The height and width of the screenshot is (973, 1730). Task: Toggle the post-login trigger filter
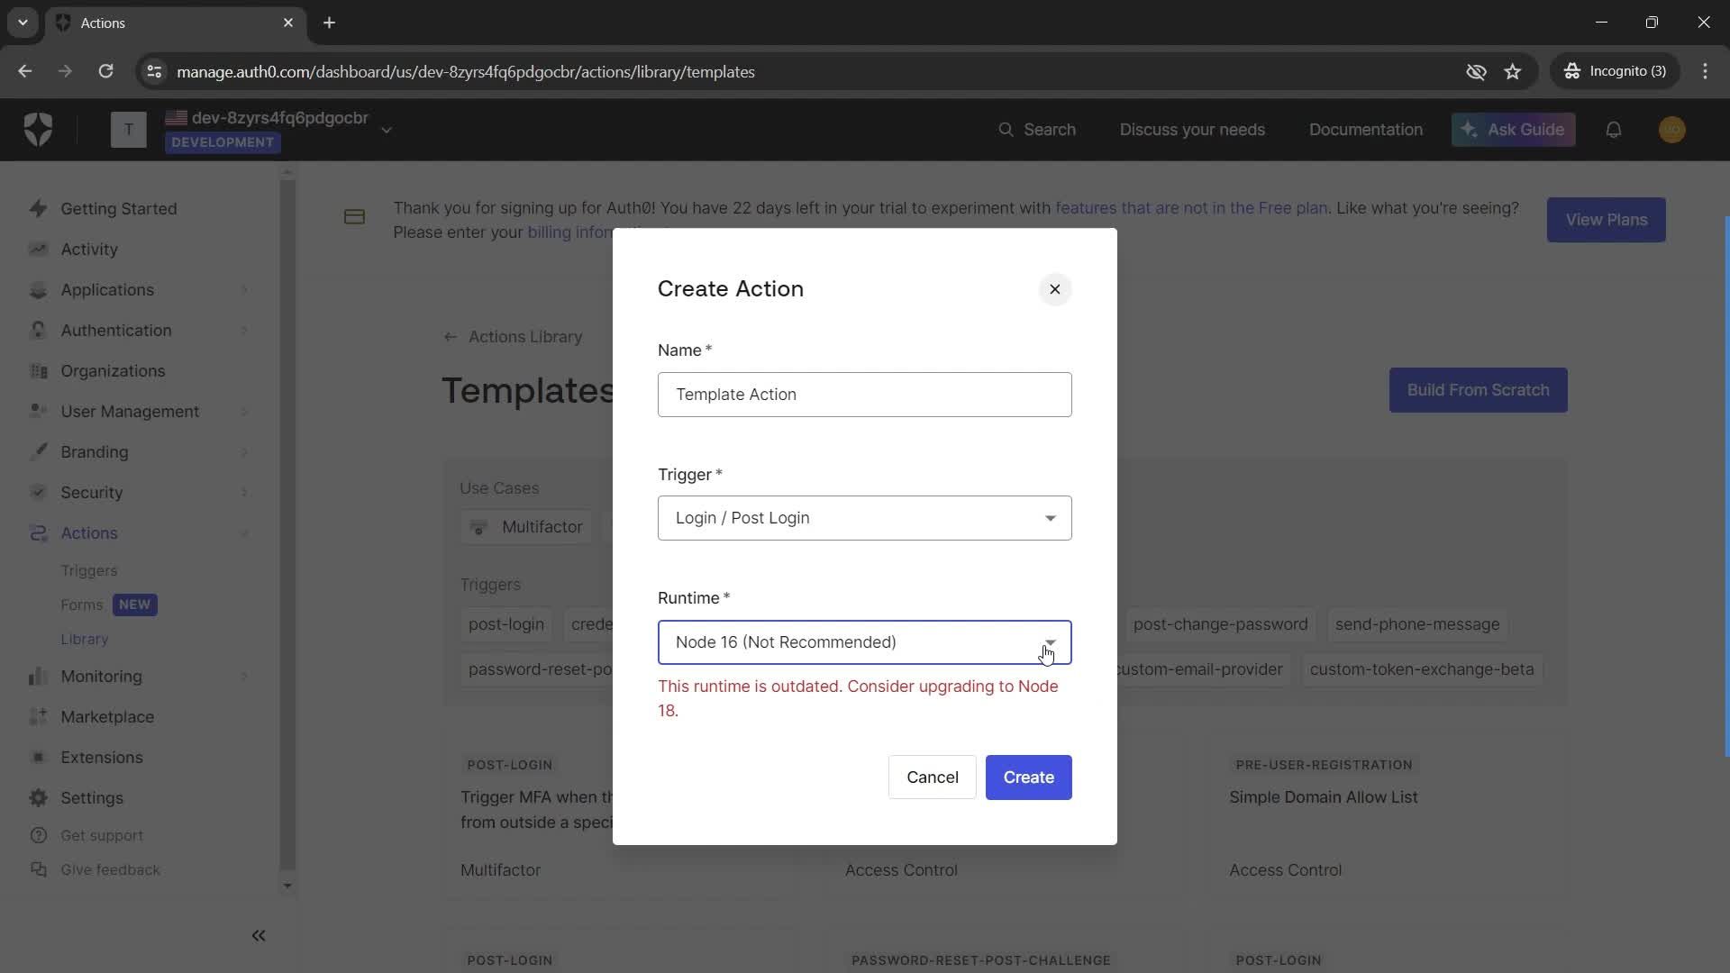click(506, 624)
